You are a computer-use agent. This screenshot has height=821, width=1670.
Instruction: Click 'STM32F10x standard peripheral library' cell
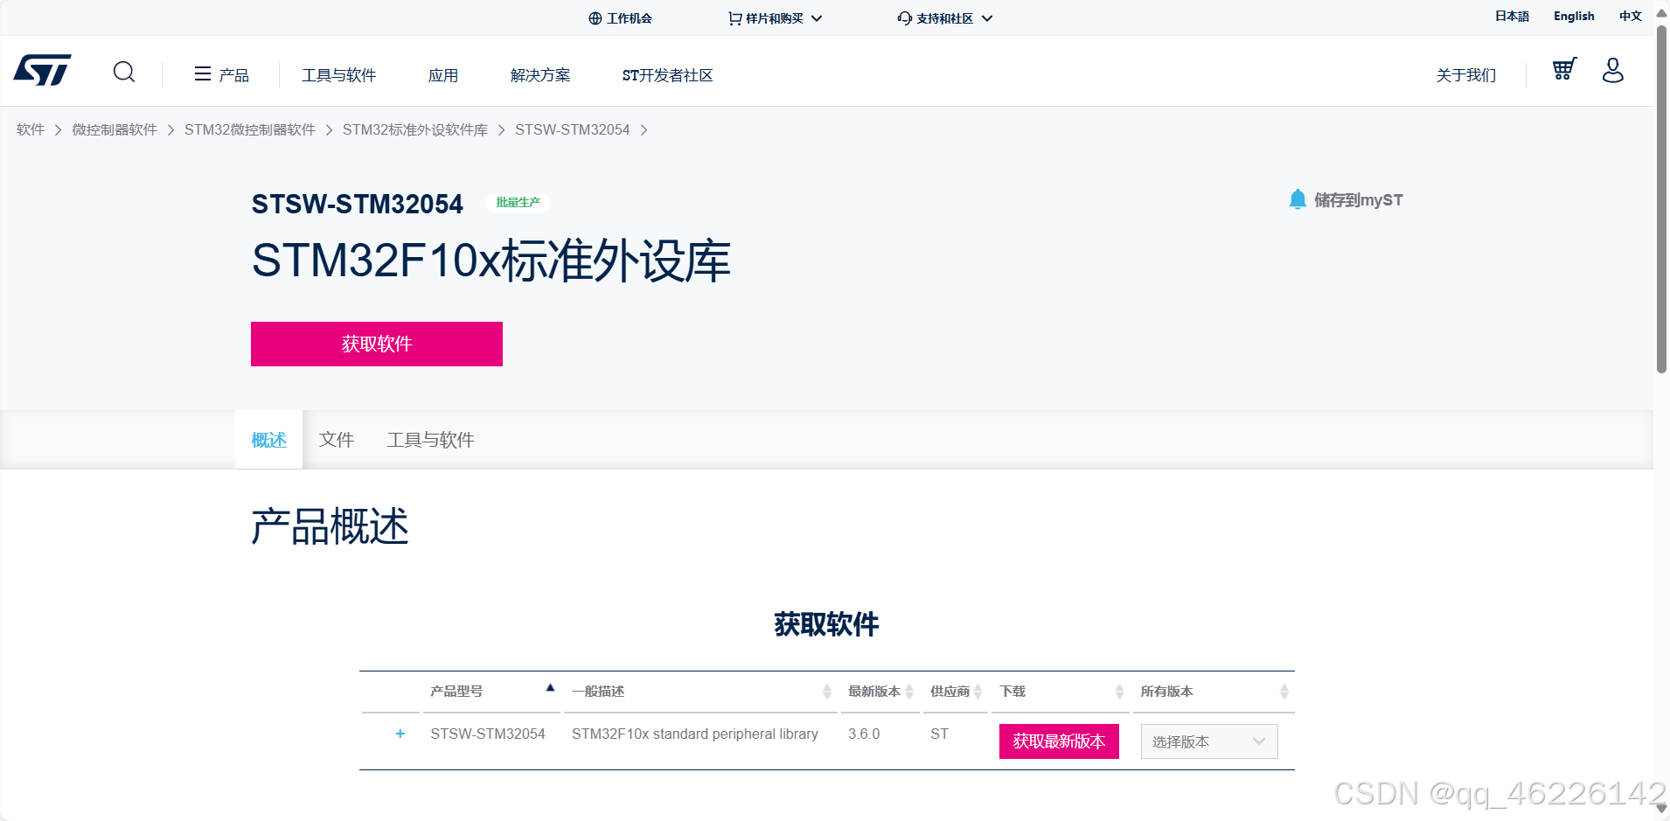click(695, 734)
